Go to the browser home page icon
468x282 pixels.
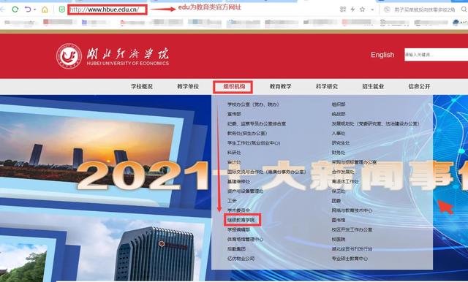45,9
